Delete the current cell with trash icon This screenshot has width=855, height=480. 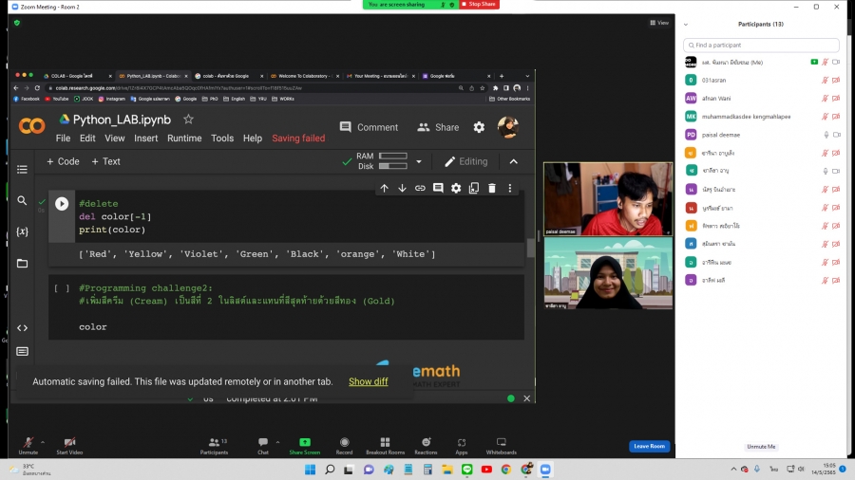point(492,189)
